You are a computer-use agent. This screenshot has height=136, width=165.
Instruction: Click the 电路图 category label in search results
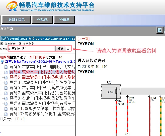coord(5,57)
